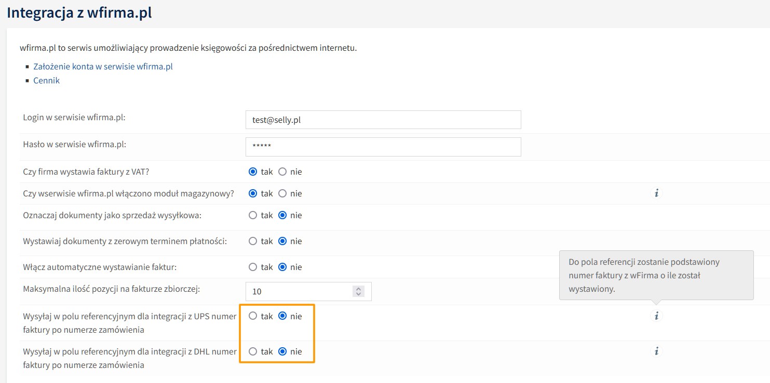This screenshot has width=770, height=383.
Task: Click the wfirma.pl password input field
Action: click(x=383, y=147)
